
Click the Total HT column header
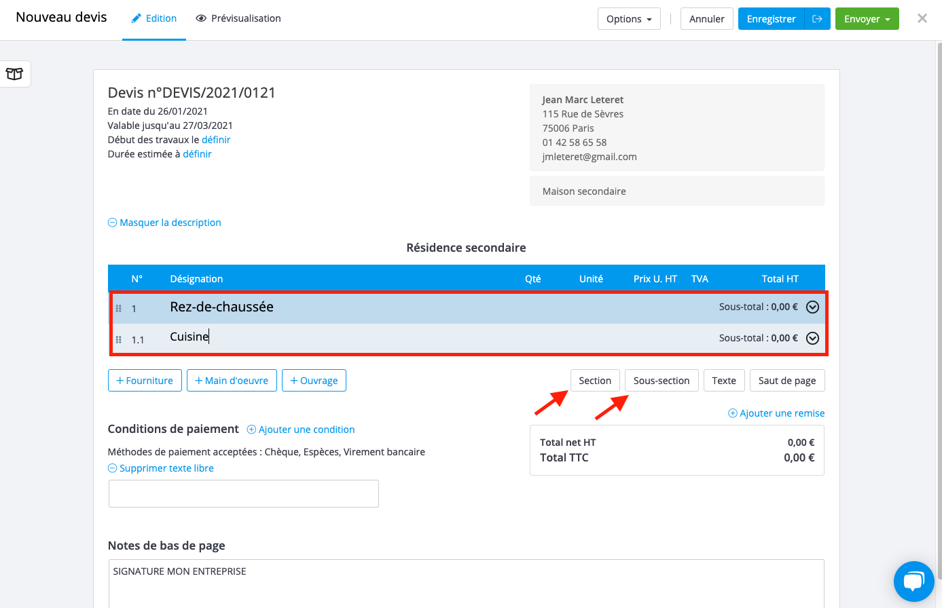point(780,279)
